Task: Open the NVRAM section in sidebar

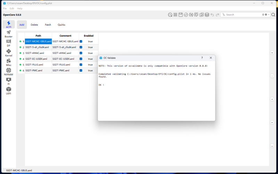Action: pyautogui.click(x=8, y=72)
